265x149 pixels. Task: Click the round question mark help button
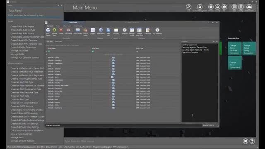tap(252, 141)
